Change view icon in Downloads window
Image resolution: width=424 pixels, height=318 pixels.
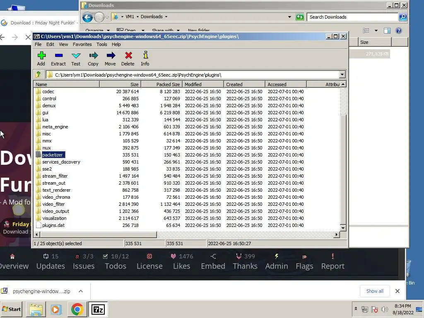[x=366, y=30]
